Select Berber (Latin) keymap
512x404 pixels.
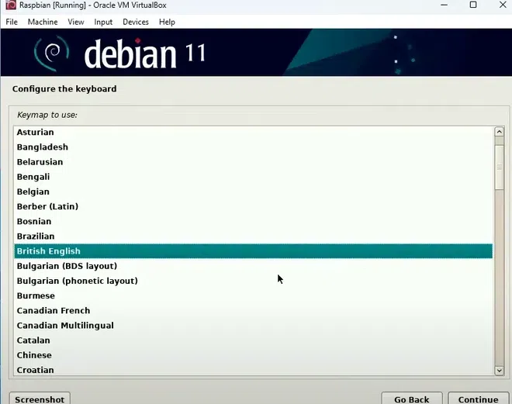(254, 206)
